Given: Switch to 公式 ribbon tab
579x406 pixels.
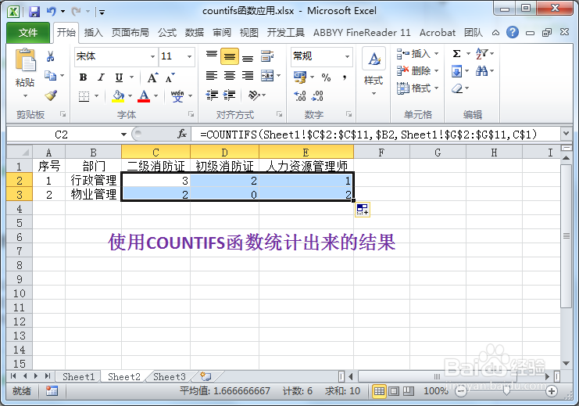Looking at the screenshot, I should [x=167, y=33].
